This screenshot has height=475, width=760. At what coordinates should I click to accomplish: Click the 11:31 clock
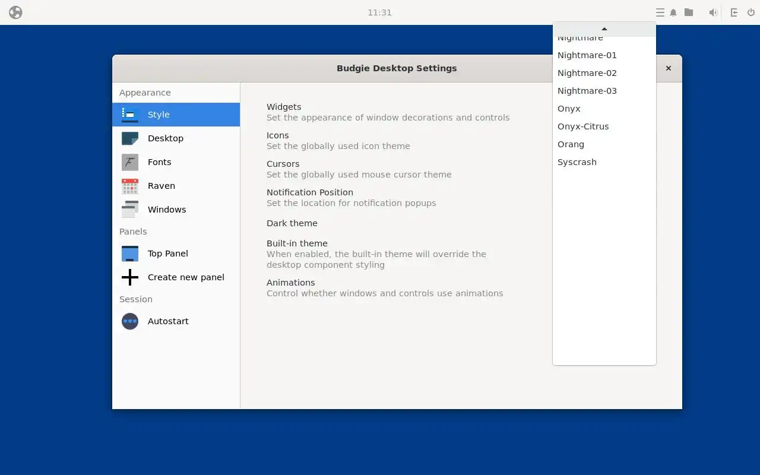tap(379, 12)
